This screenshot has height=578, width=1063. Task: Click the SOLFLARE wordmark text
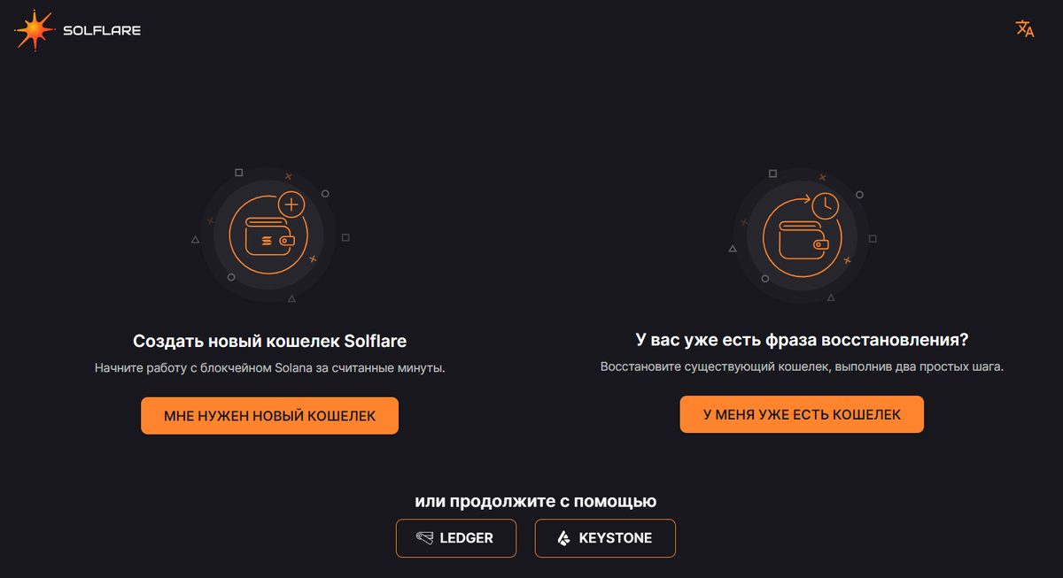point(102,31)
